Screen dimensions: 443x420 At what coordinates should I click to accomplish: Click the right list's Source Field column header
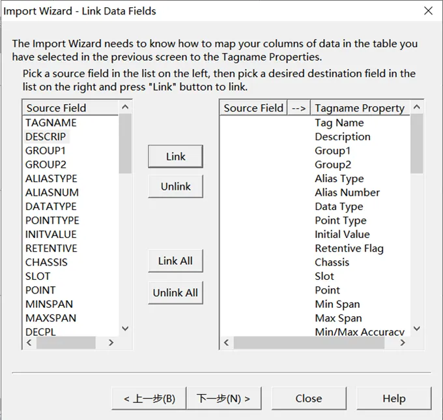point(253,108)
